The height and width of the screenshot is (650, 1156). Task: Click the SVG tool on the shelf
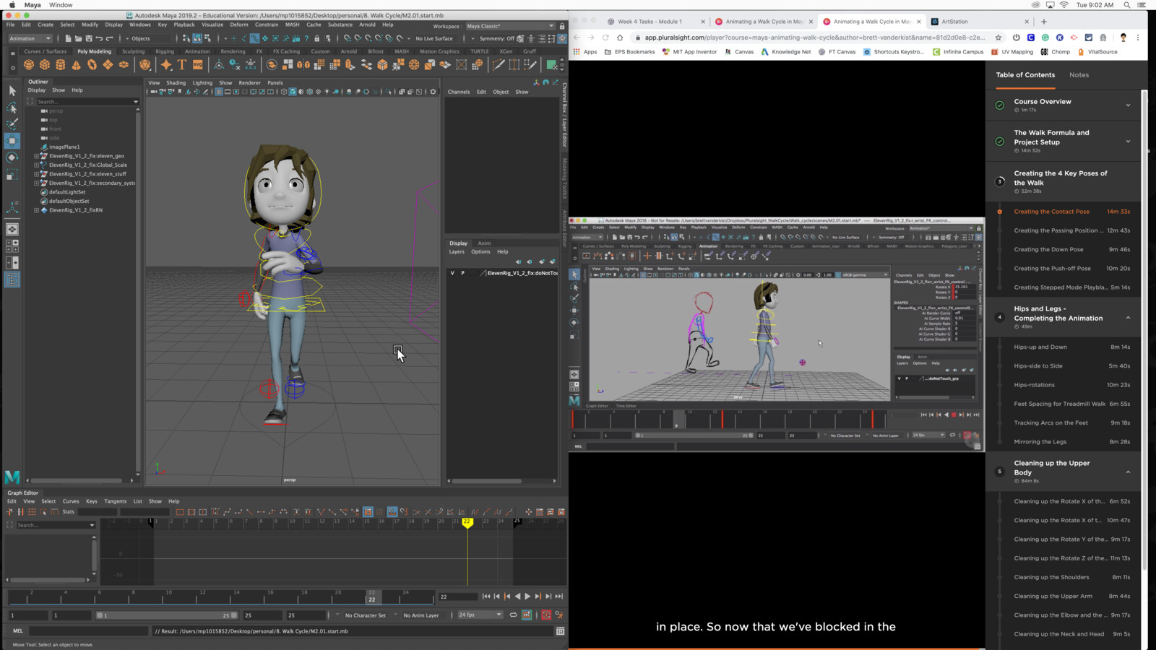pyautogui.click(x=197, y=64)
